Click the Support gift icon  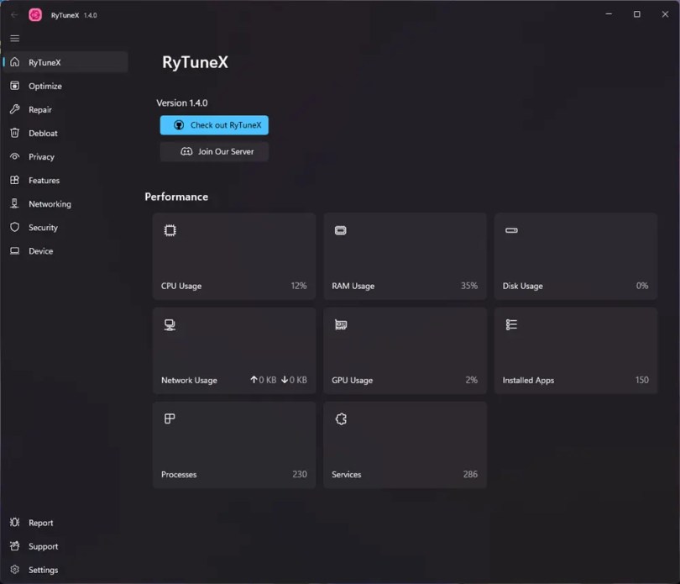(15, 546)
